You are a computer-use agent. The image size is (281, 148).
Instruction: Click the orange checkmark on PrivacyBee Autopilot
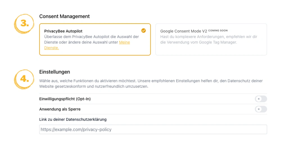[143, 31]
